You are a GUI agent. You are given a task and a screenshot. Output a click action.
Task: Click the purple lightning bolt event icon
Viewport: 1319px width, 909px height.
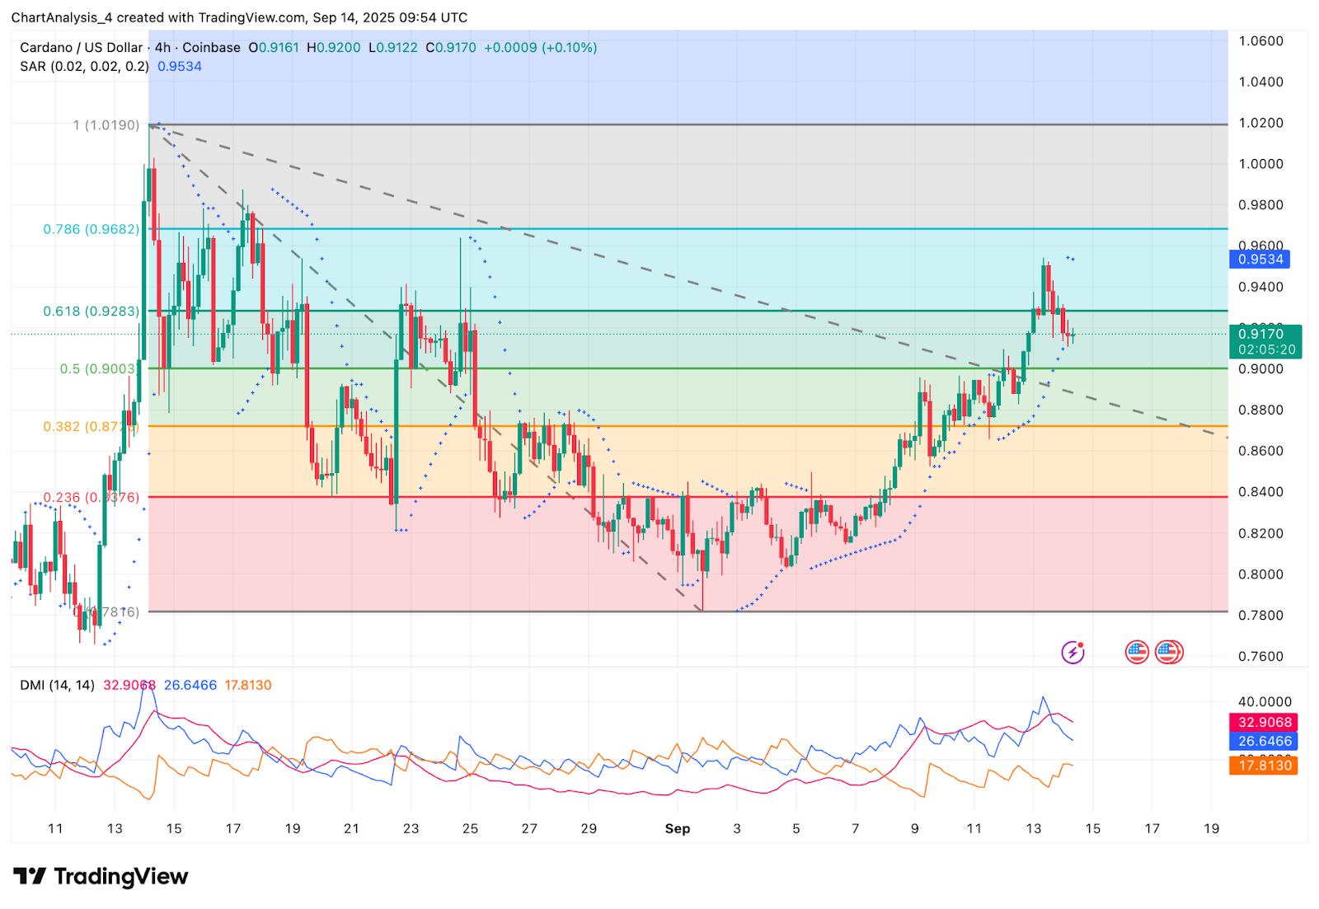pyautogui.click(x=1072, y=653)
